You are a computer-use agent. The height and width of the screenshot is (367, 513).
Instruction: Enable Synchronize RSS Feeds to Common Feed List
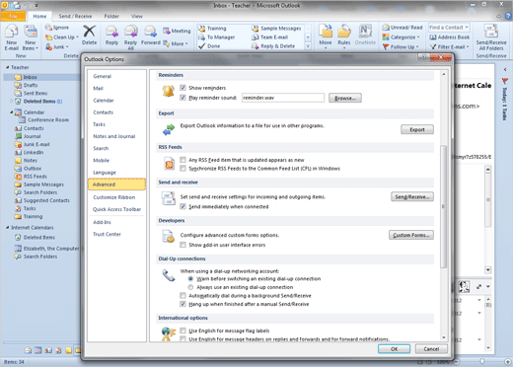[183, 169]
